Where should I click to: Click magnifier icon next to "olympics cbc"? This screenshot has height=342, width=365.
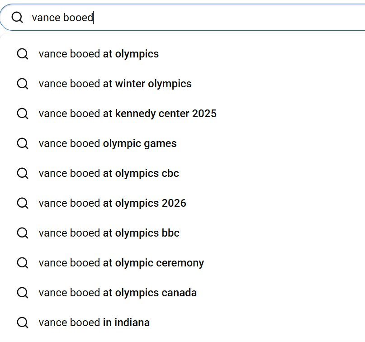click(x=22, y=173)
